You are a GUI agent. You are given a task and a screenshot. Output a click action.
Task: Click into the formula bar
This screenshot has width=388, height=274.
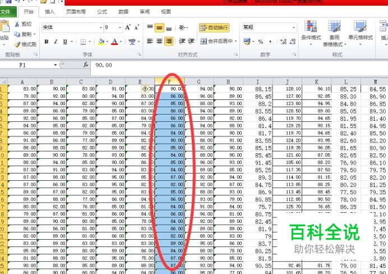pyautogui.click(x=239, y=65)
